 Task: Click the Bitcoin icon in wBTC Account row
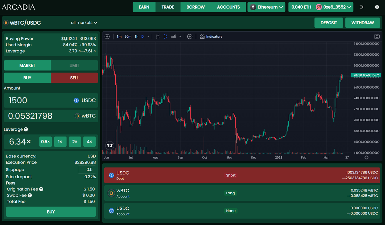pos(111,193)
